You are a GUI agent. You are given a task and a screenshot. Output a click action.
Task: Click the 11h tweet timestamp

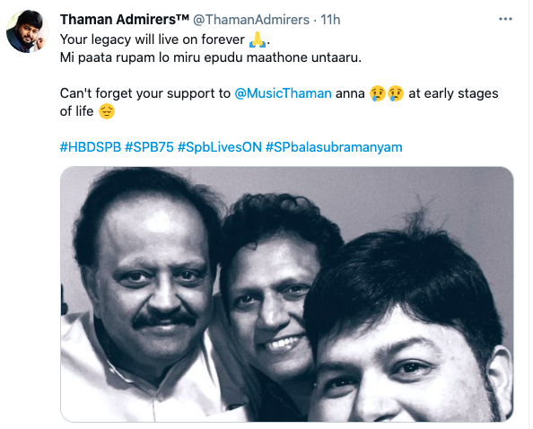click(330, 20)
